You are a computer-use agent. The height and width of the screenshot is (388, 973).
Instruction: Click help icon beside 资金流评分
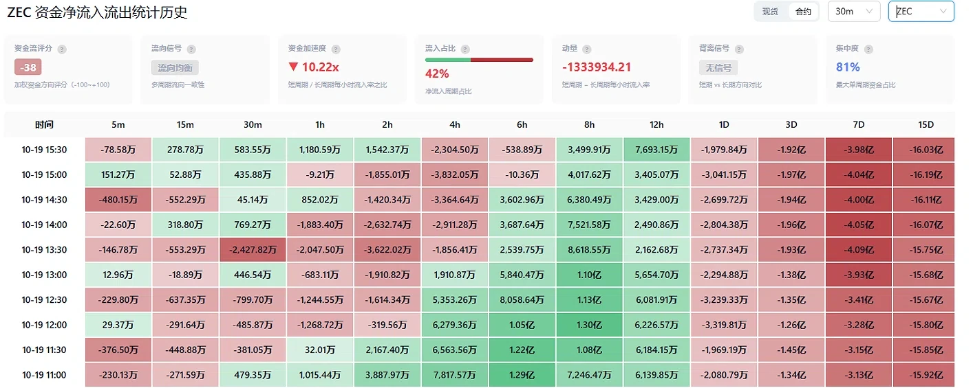point(62,49)
